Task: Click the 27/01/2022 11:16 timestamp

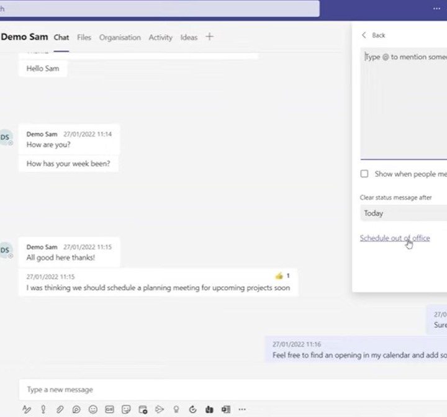Action: pyautogui.click(x=297, y=344)
